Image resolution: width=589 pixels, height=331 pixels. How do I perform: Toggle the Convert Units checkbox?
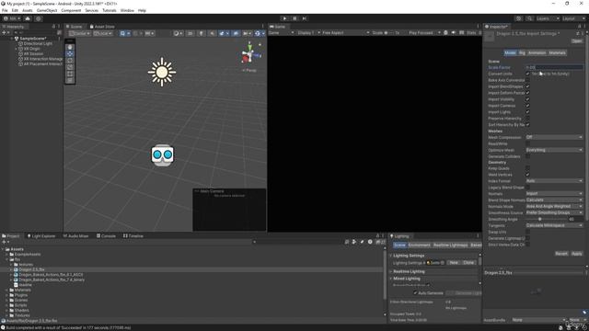tap(527, 74)
